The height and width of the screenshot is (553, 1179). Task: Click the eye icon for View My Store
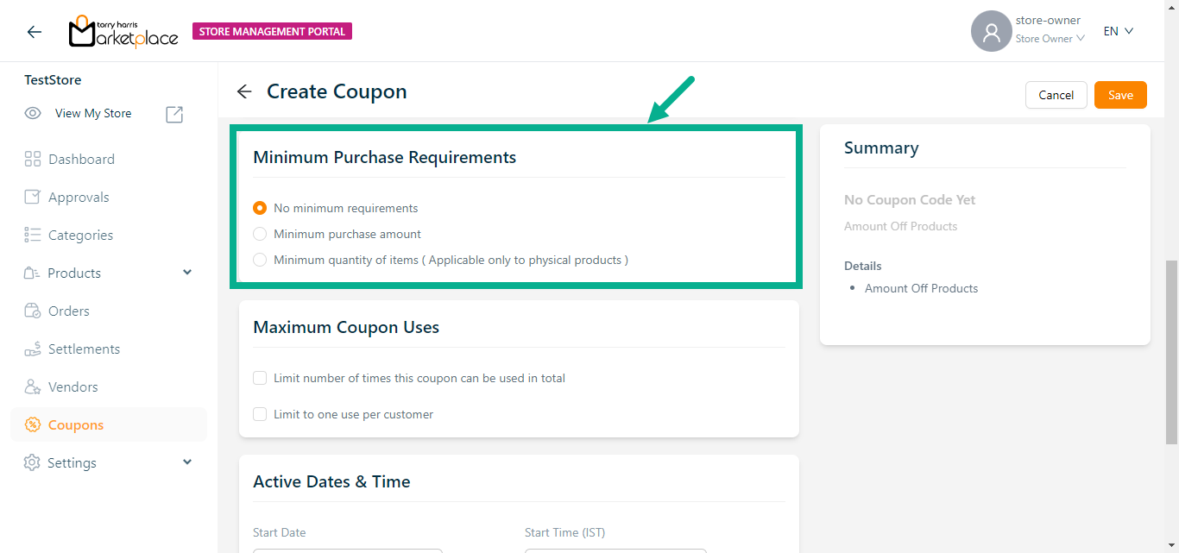(x=33, y=114)
